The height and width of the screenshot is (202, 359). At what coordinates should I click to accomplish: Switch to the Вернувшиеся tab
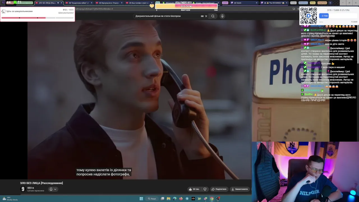[x=109, y=3]
